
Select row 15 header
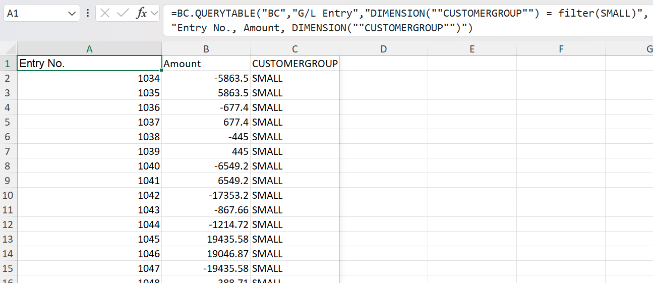(x=8, y=268)
